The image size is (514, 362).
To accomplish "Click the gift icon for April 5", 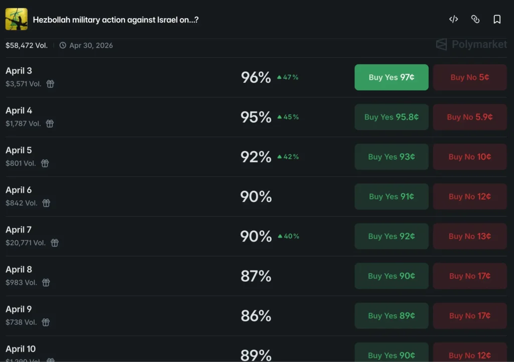I will pos(45,163).
